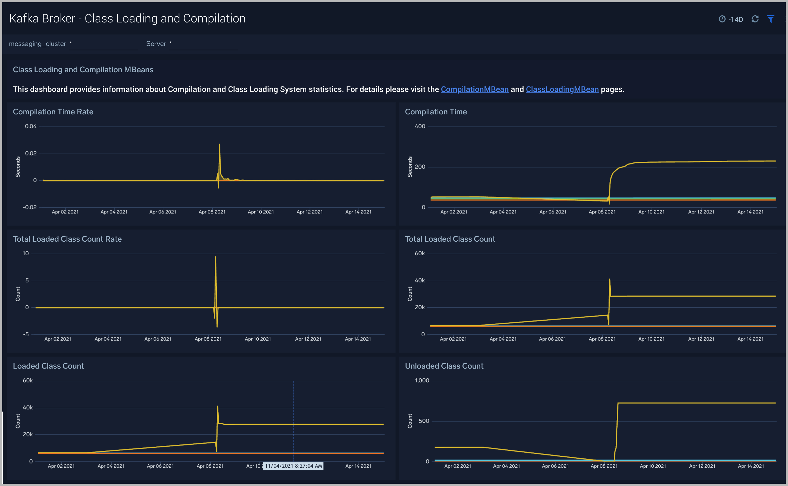
Task: Click the Loaded Class Count panel title
Action: (48, 366)
